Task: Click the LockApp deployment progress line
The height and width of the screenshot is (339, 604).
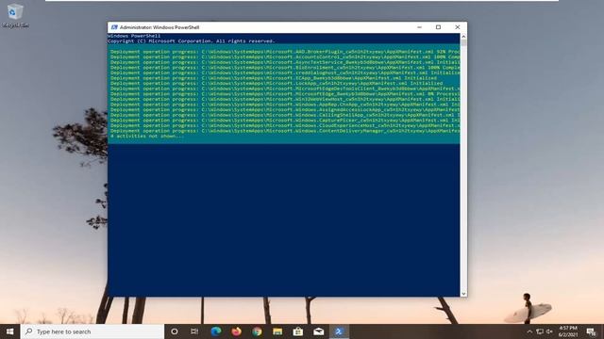Action: (x=277, y=83)
